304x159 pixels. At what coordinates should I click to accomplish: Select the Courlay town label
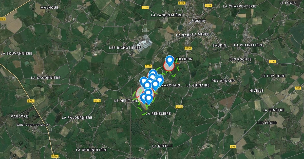click(x=199, y=21)
